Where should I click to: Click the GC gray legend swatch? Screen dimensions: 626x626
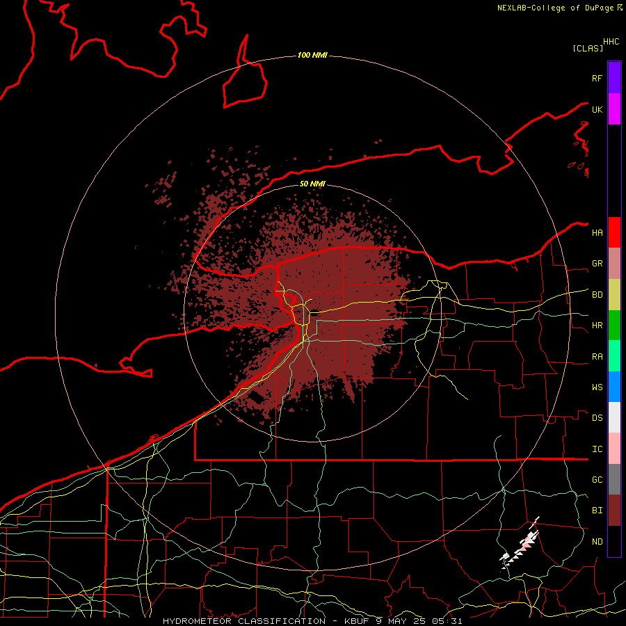[x=614, y=479]
